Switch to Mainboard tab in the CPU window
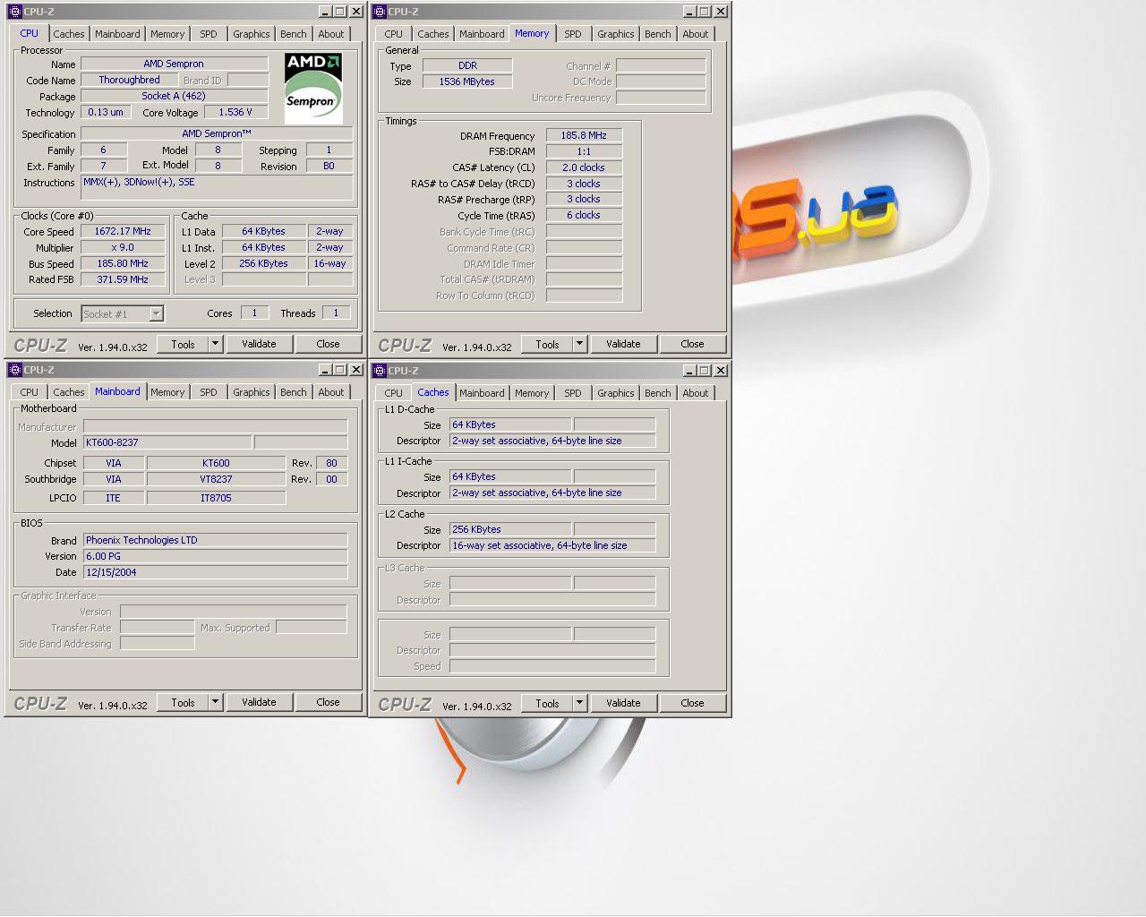Image resolution: width=1146 pixels, height=917 pixels. click(x=117, y=34)
